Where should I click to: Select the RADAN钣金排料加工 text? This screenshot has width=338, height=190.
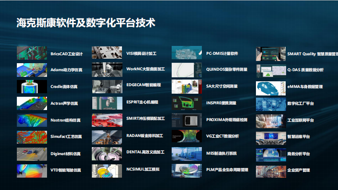tap(145, 136)
